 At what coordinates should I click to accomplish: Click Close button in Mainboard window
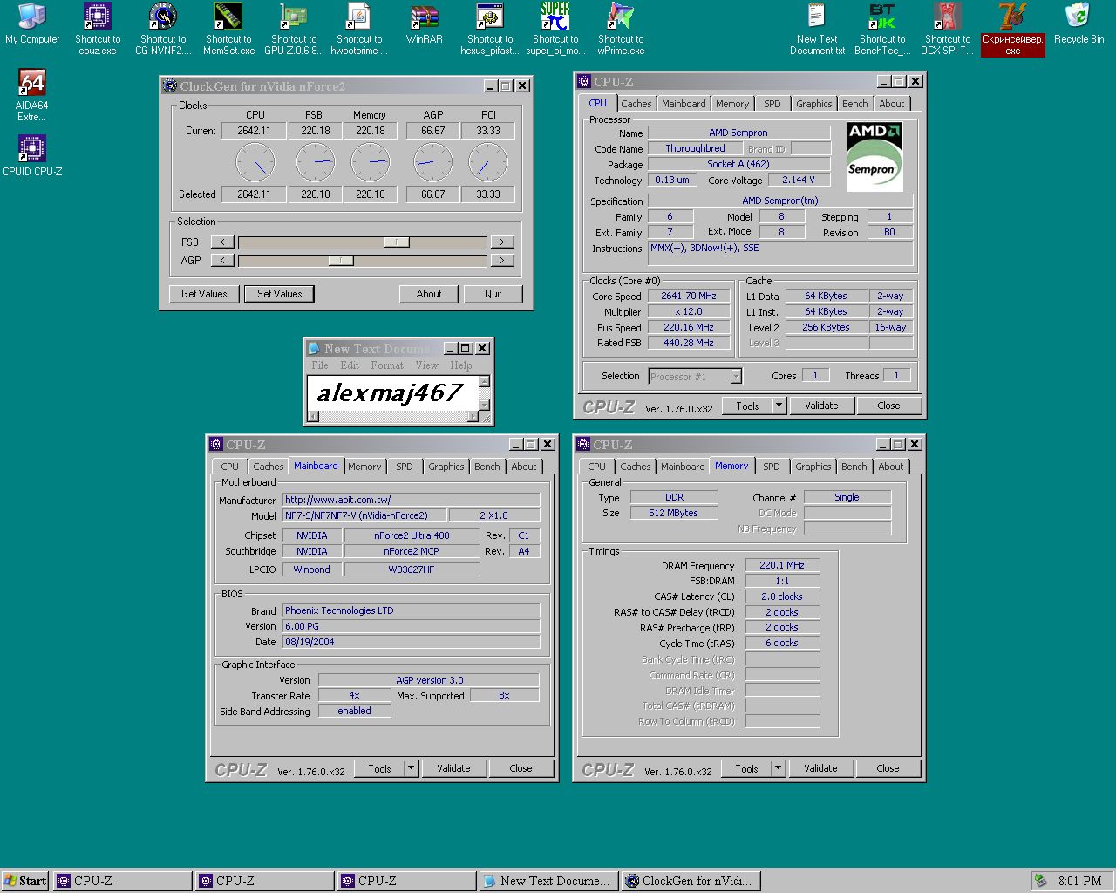tap(521, 768)
